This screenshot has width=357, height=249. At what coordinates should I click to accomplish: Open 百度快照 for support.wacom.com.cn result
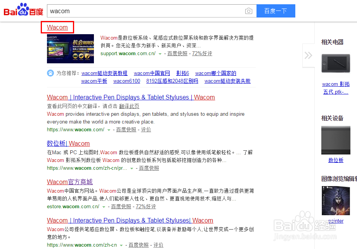click(177, 54)
